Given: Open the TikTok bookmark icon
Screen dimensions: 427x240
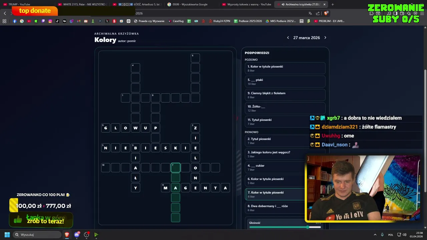Looking at the screenshot, I should [x=57, y=21].
